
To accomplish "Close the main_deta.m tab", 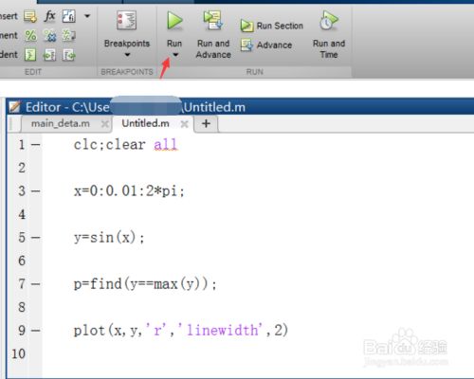I will click(105, 124).
